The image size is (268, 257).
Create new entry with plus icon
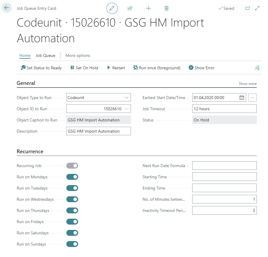tap(148, 8)
